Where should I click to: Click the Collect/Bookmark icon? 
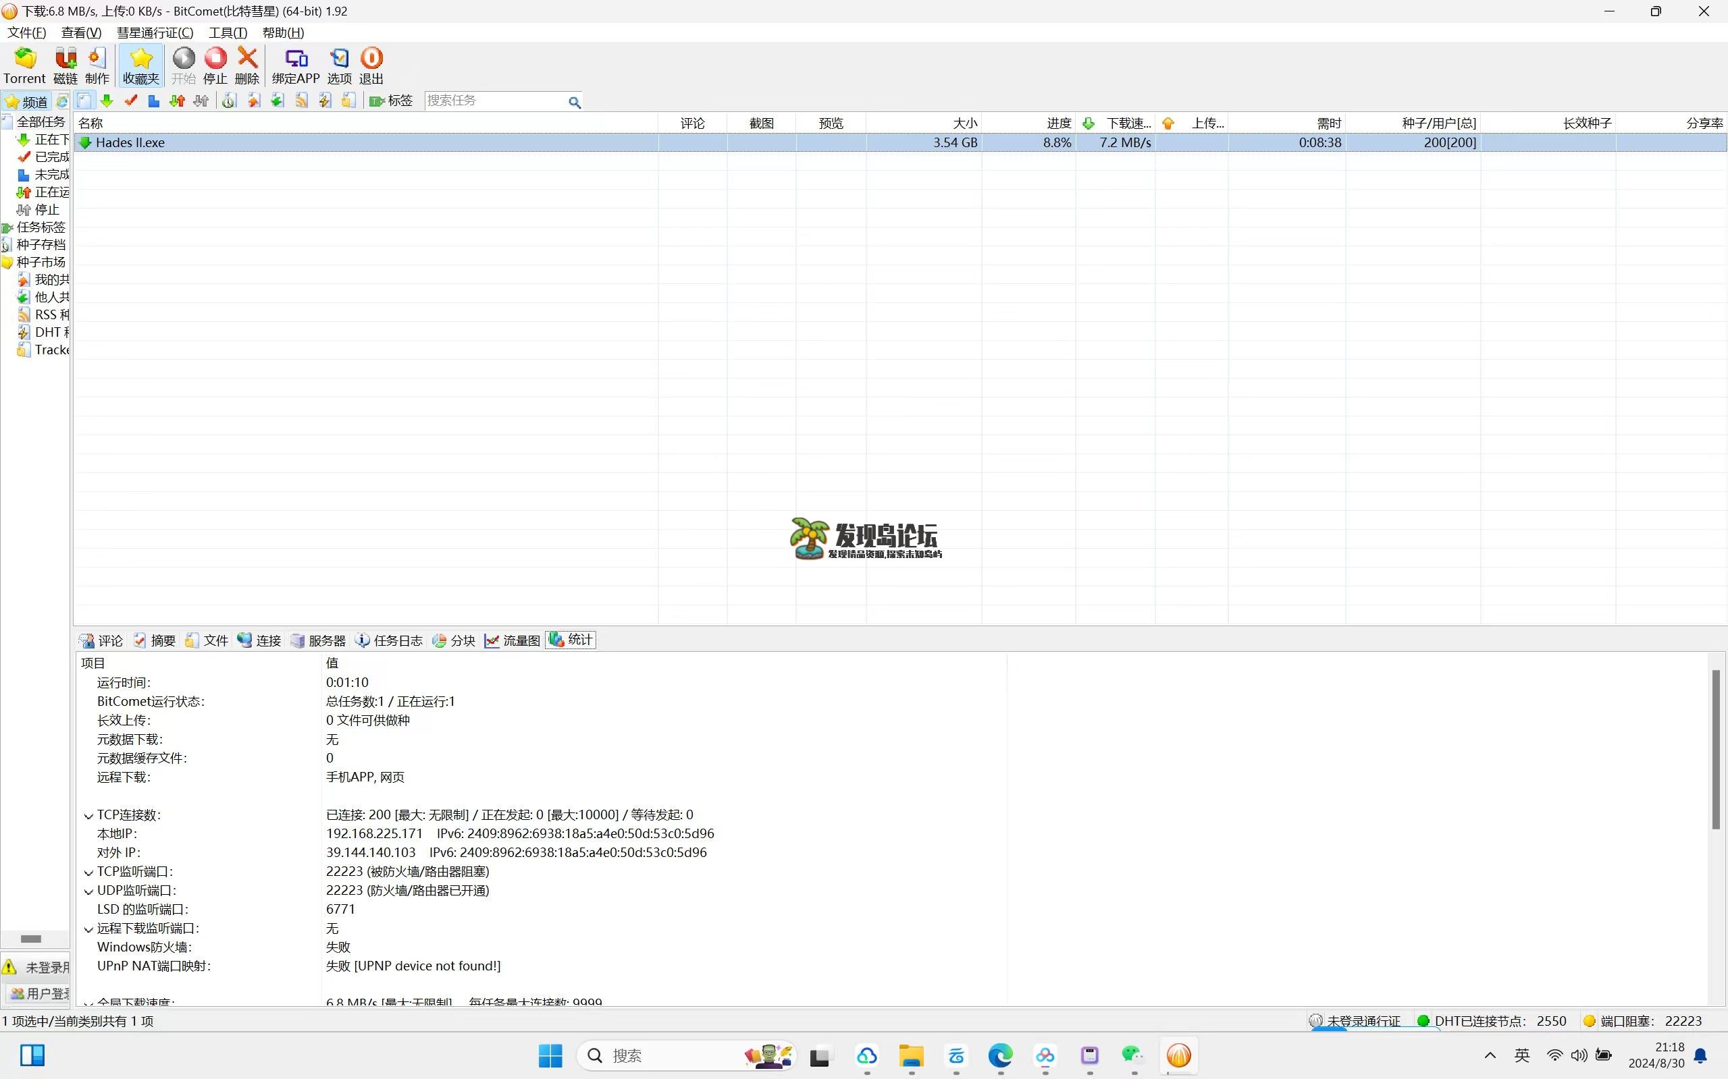click(x=139, y=65)
